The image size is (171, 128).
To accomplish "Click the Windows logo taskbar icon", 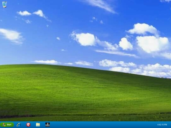I will pos(47,125).
